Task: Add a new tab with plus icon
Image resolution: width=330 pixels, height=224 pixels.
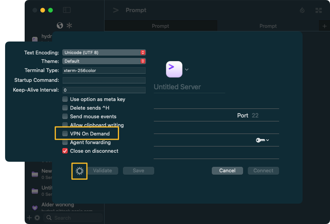Action: point(324,26)
